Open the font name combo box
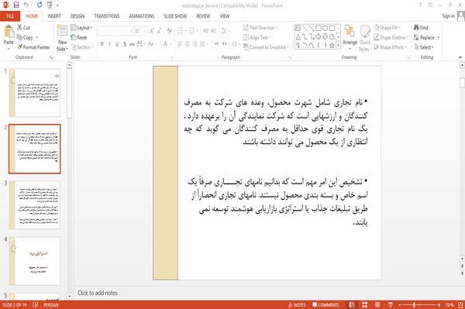Image resolution: width=465 pixels, height=309 pixels. (115, 31)
